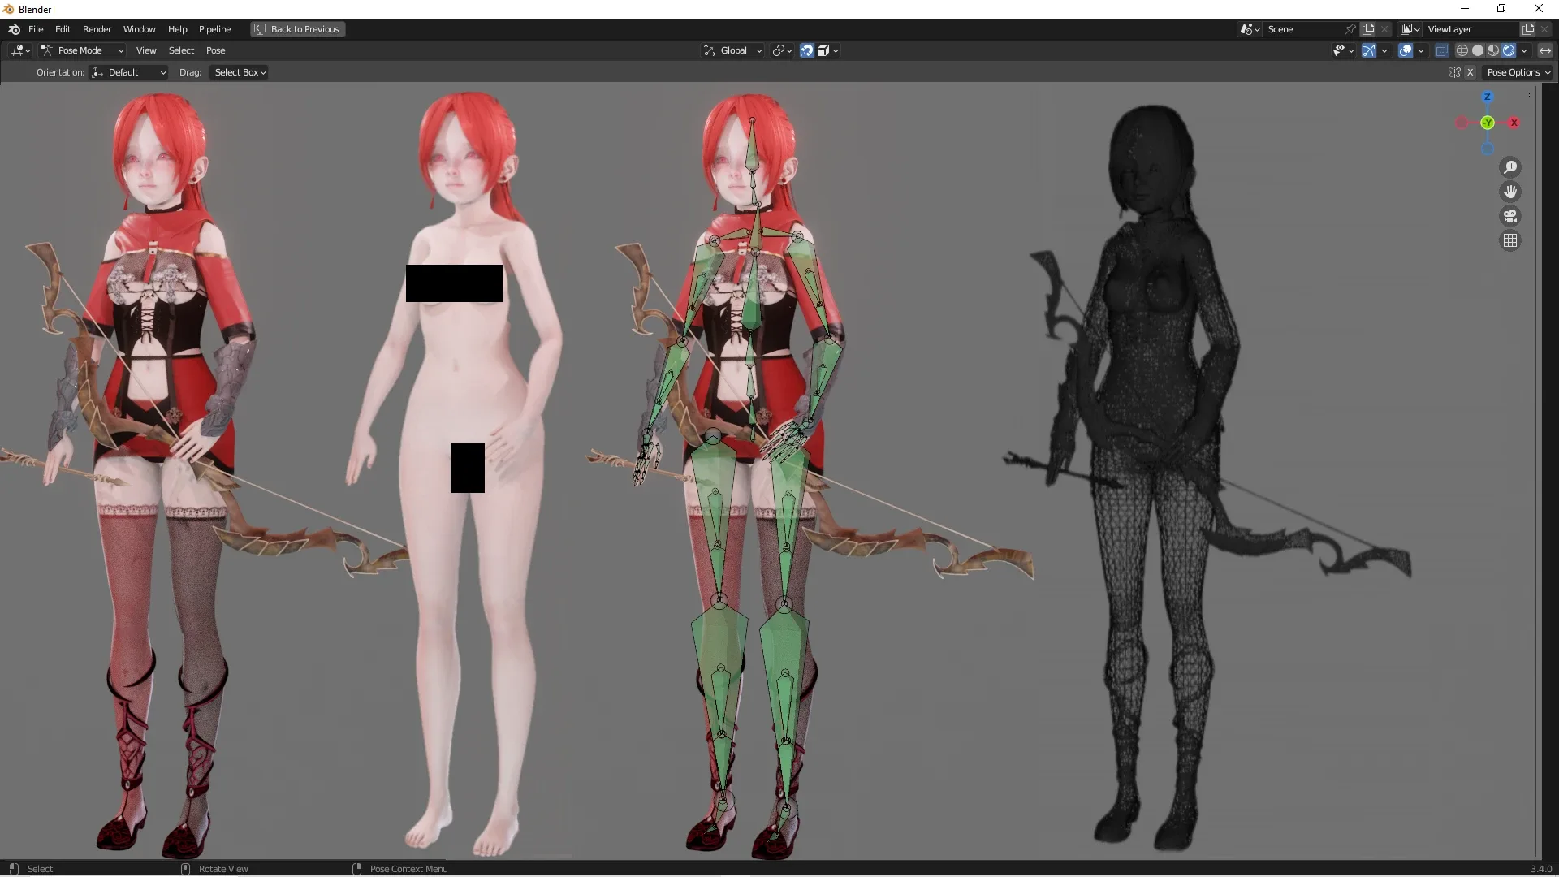Expand the Select Box drag dropdown
1559x877 pixels.
(240, 72)
